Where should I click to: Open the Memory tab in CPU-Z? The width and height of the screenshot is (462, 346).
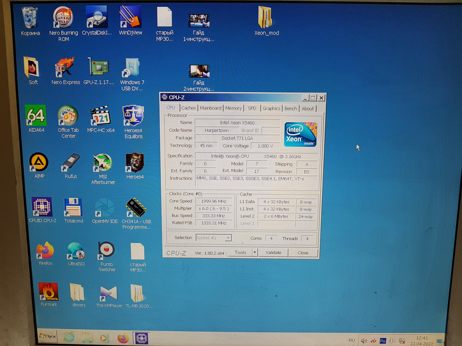point(233,108)
